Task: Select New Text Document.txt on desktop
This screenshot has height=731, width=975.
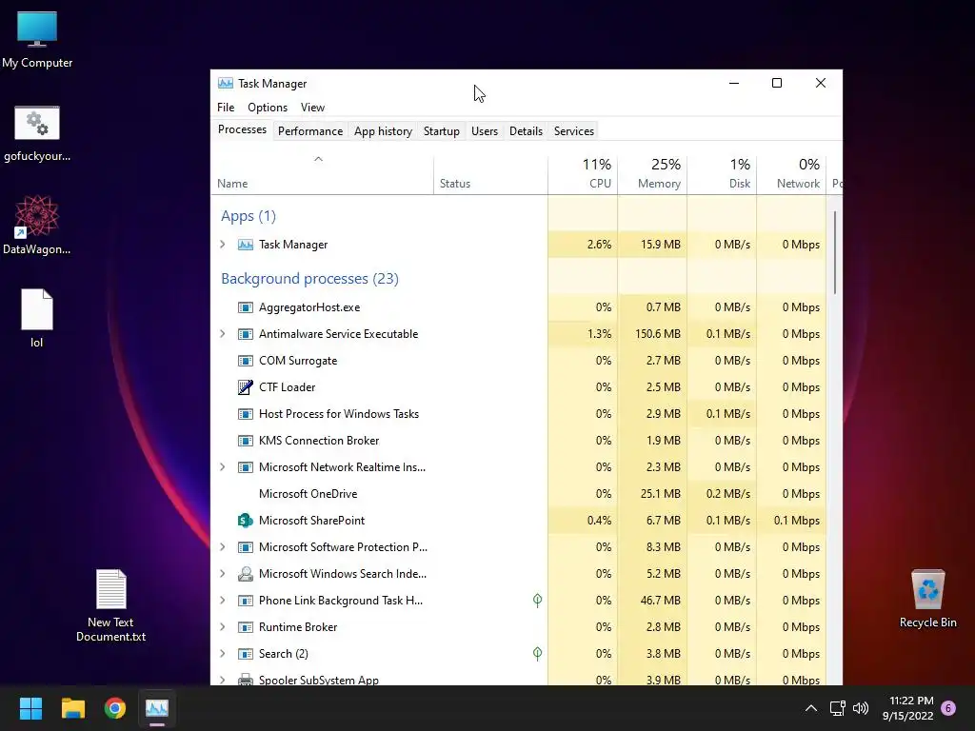Action: coord(110,606)
